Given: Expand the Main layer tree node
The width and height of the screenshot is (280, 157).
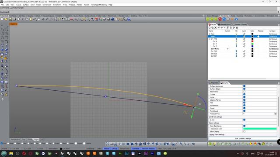Looking at the screenshot, I should [x=210, y=34].
